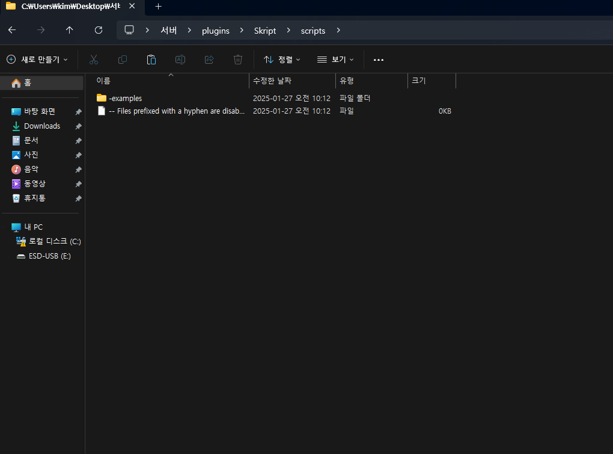This screenshot has width=613, height=454.
Task: Click the Paste clipboard icon
Action: (151, 60)
